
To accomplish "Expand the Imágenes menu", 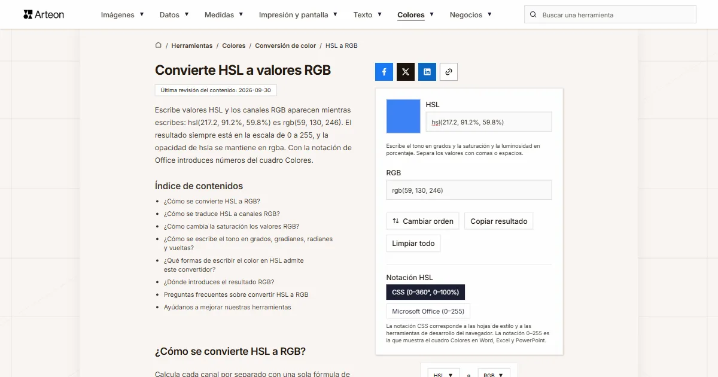I will tap(123, 15).
